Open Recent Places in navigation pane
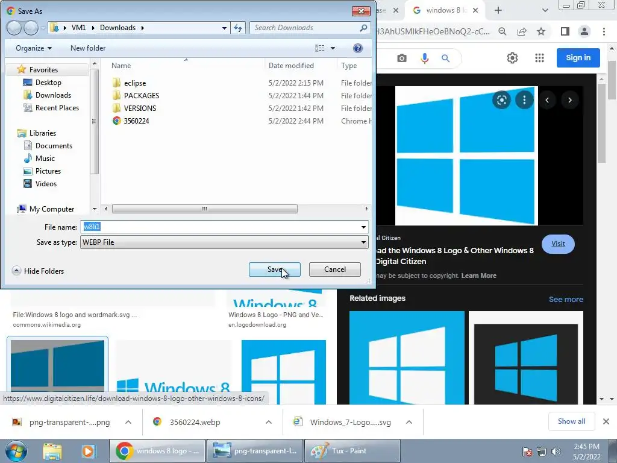Image resolution: width=617 pixels, height=463 pixels. click(x=57, y=107)
